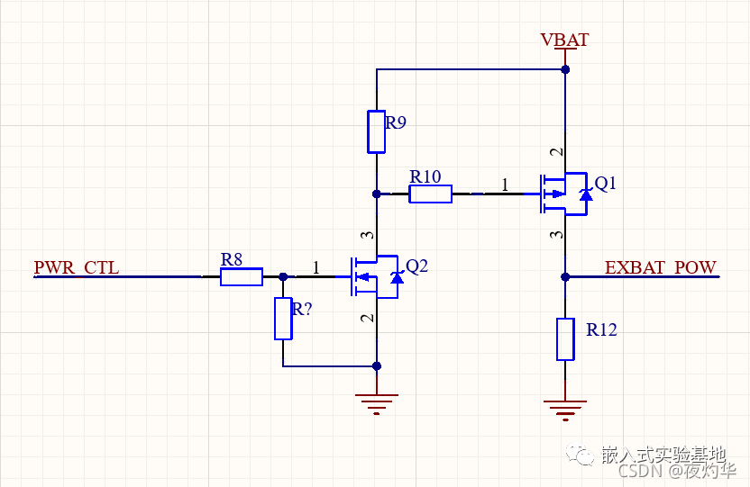Click pin number 2 below Q2

(368, 318)
